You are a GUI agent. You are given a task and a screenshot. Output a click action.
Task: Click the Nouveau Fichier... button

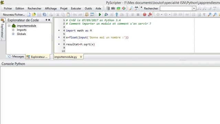pos(14,14)
